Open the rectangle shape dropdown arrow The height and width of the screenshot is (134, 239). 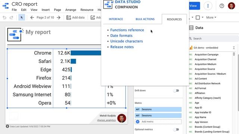click(x=202, y=17)
